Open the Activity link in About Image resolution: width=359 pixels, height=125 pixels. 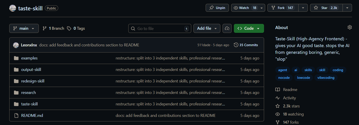tap(286, 98)
